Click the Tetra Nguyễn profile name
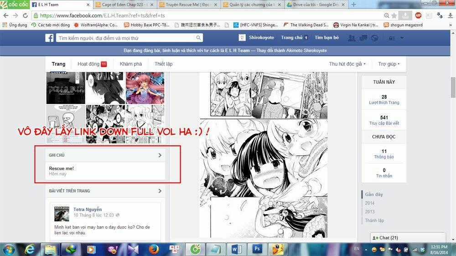Viewport: 456px width, 256px height. point(88,210)
